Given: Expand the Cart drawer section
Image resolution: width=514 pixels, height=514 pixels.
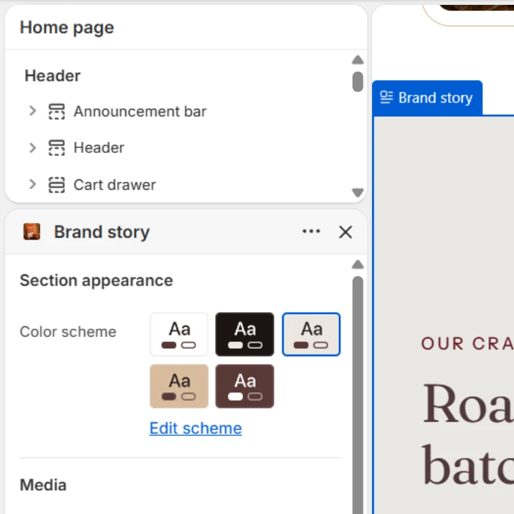Looking at the screenshot, I should click(32, 184).
